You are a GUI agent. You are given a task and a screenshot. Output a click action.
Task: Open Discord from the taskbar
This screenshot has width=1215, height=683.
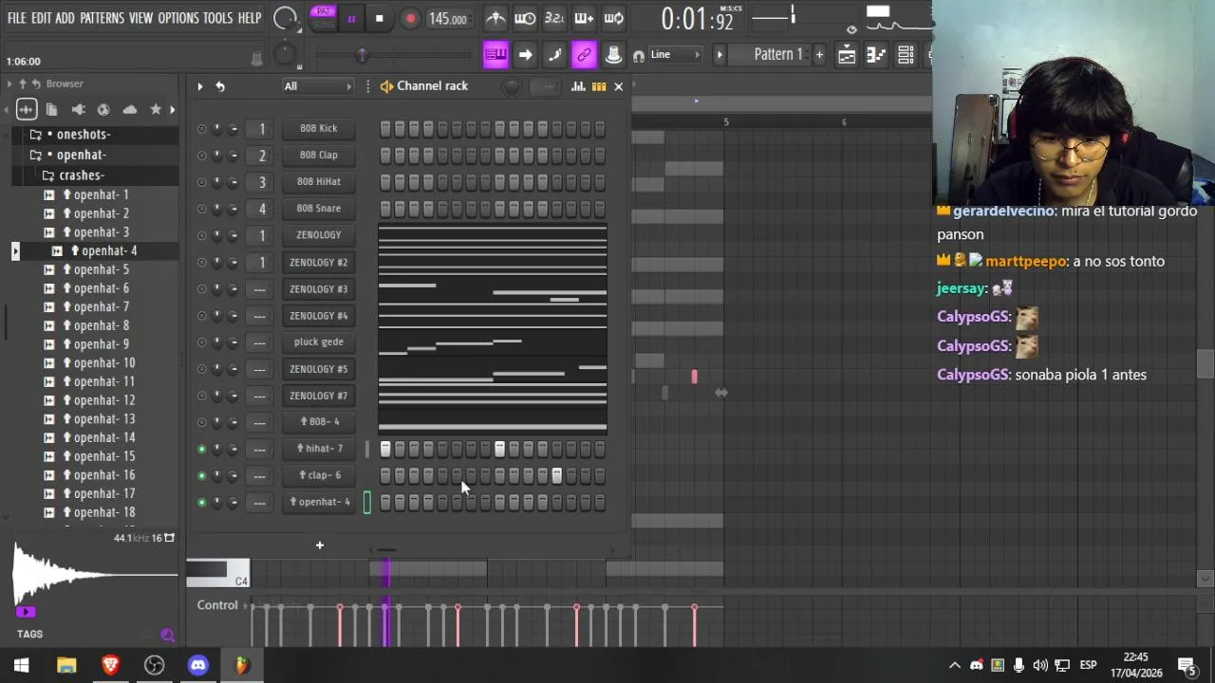click(x=197, y=665)
